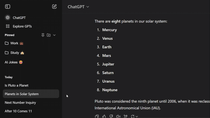Click the word Saturn in the list
This screenshot has width=210, height=118.
pos(108,73)
